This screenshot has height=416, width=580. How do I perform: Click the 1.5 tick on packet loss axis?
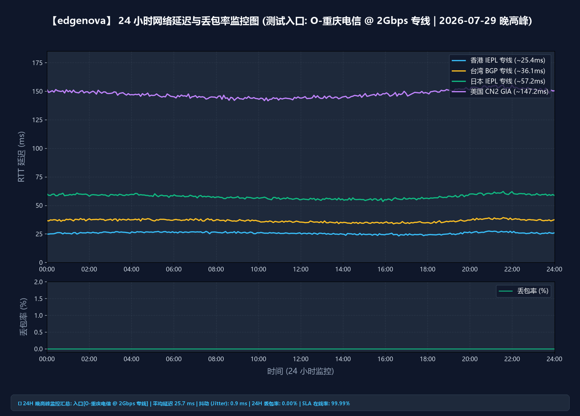point(38,299)
